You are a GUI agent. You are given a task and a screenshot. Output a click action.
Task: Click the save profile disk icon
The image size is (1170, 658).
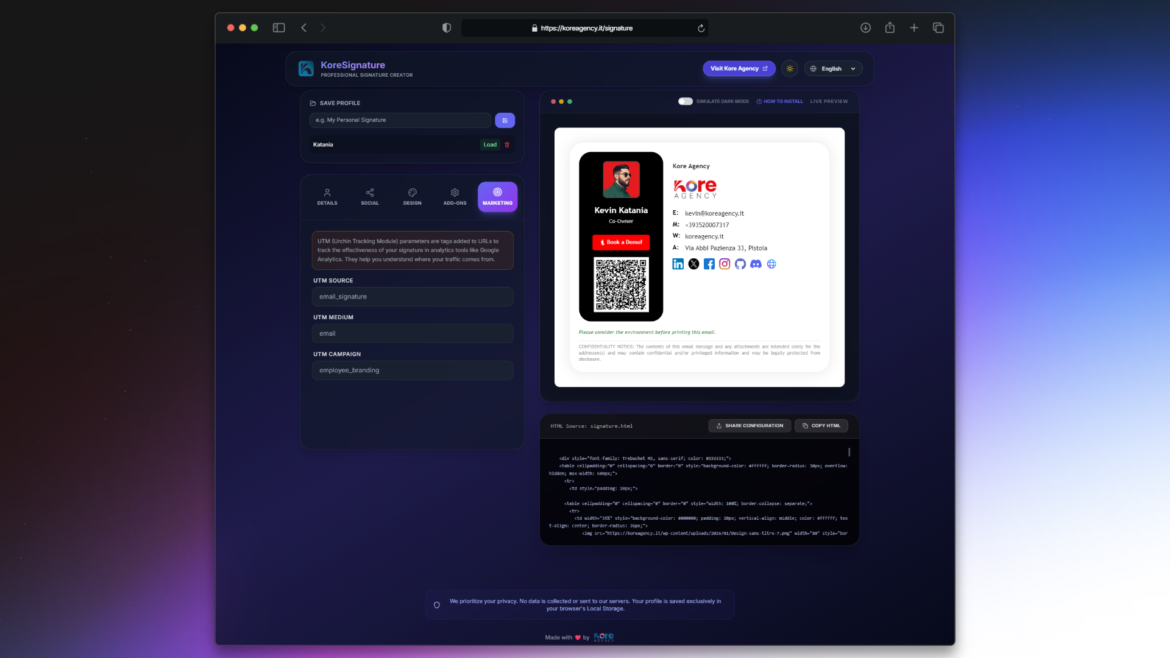pos(505,120)
